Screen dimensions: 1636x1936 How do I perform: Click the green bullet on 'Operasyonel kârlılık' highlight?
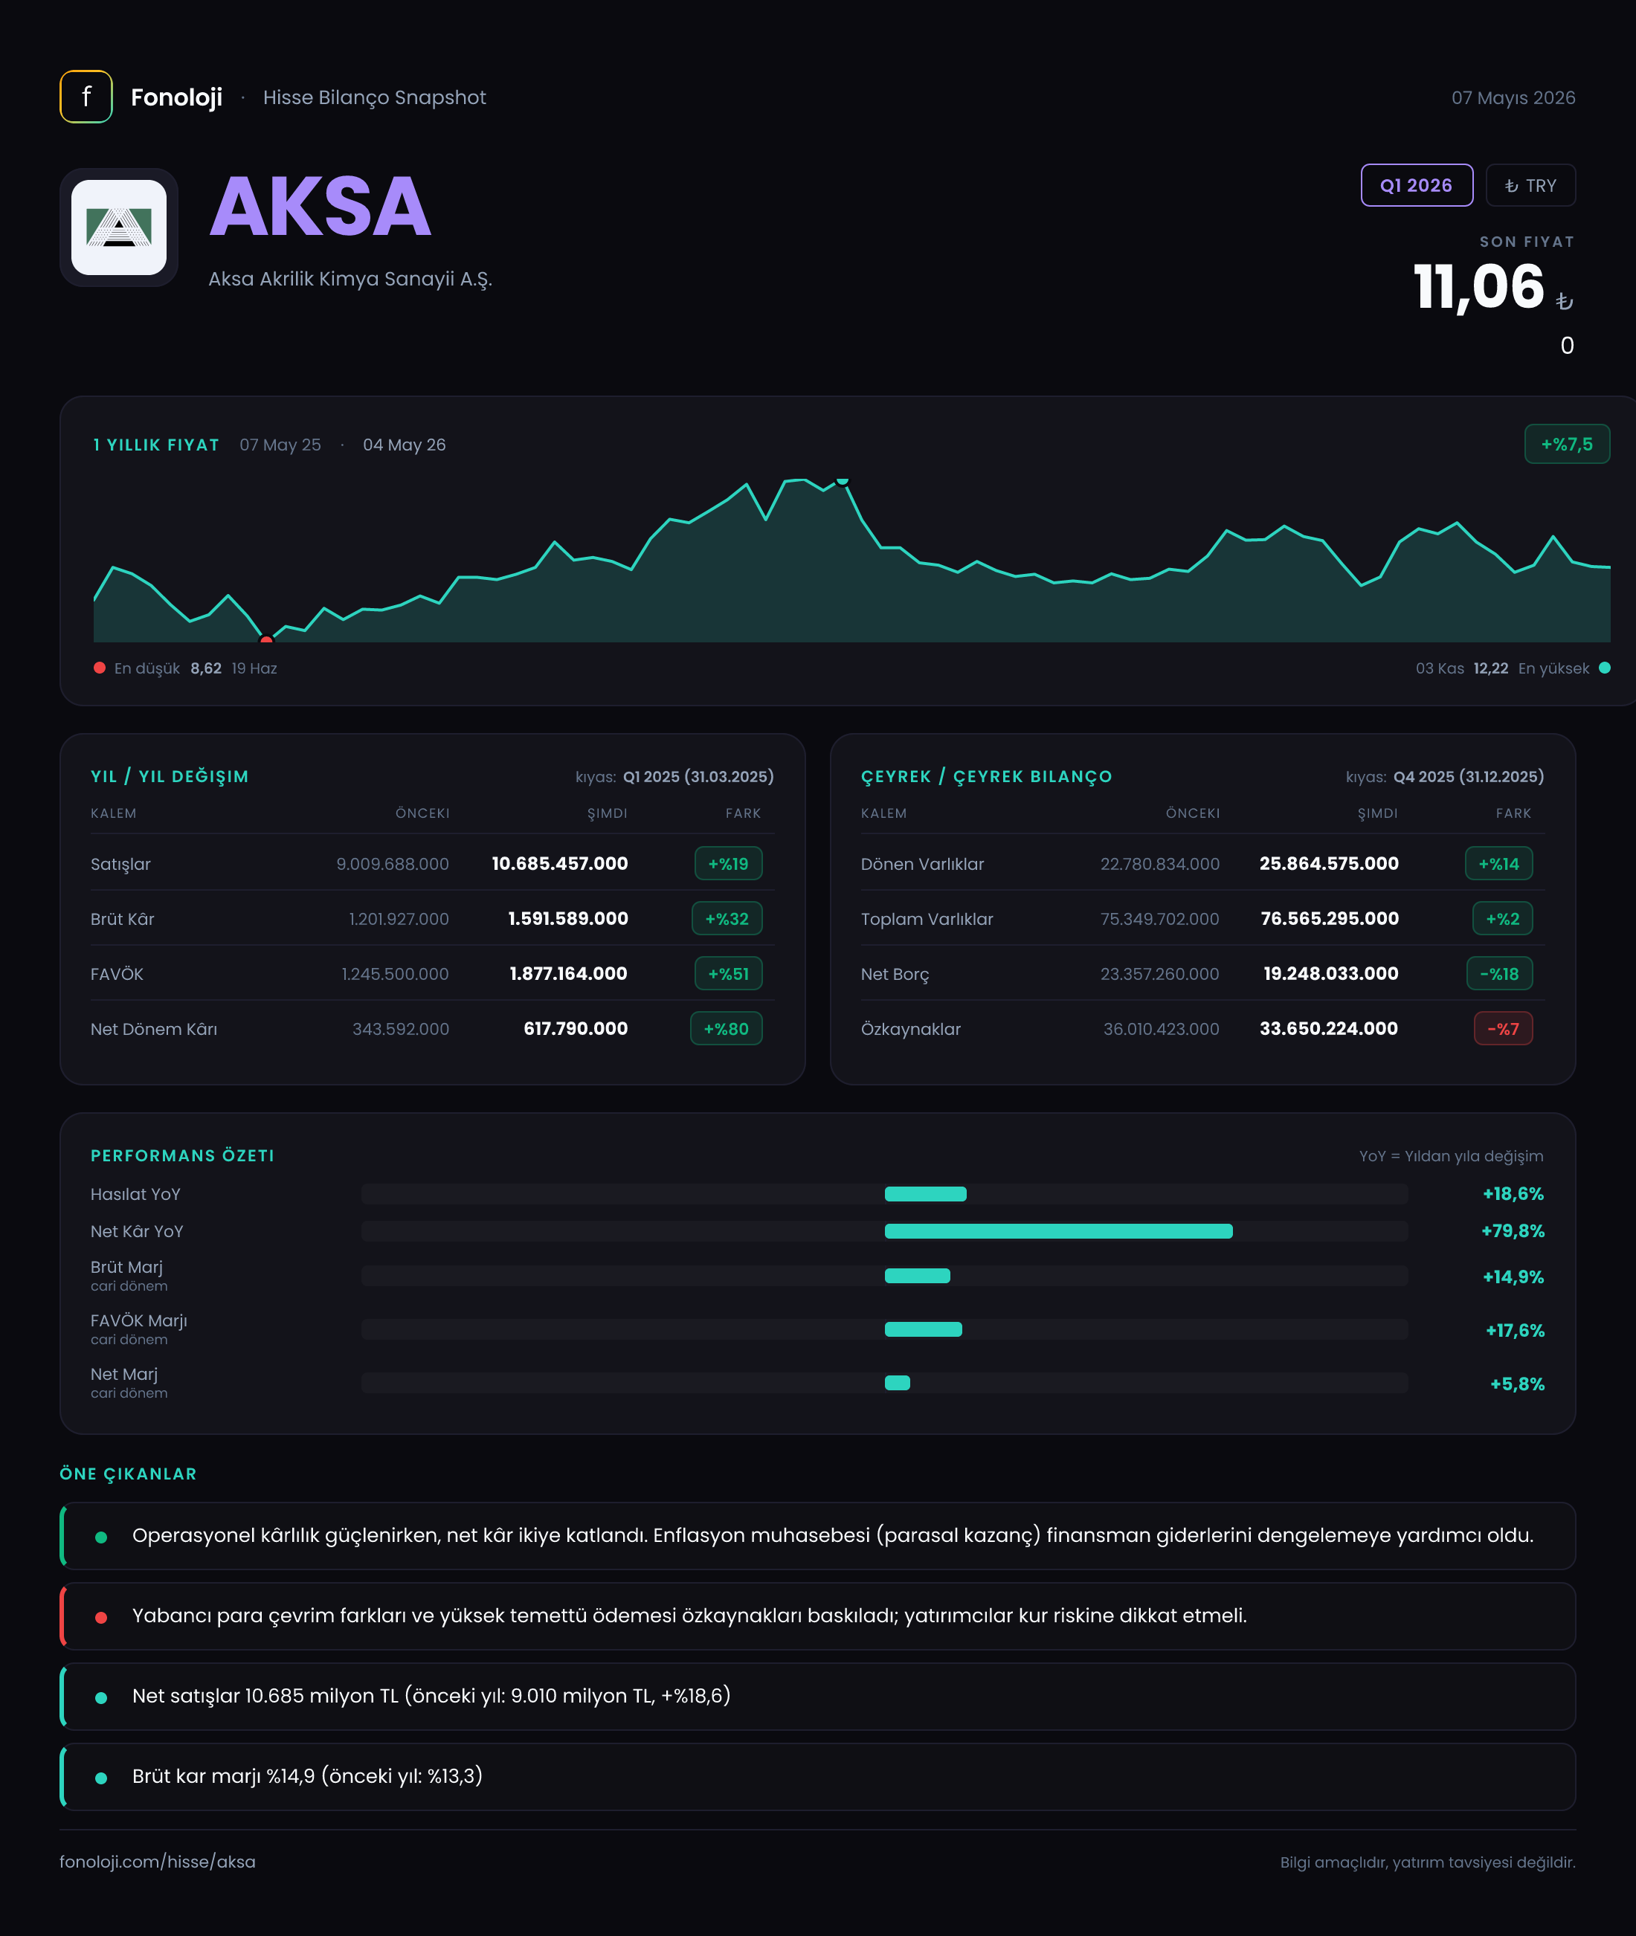pos(101,1536)
